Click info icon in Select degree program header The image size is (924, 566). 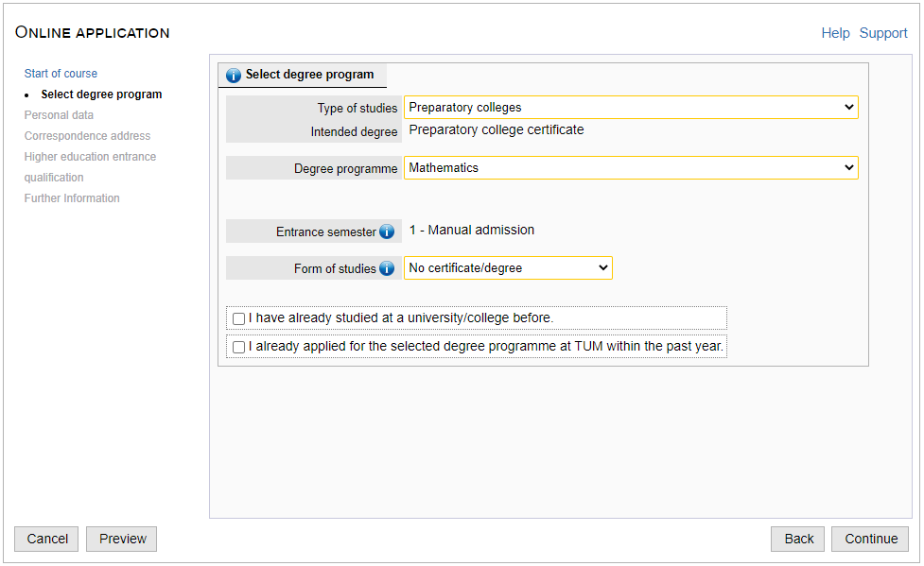click(x=234, y=76)
